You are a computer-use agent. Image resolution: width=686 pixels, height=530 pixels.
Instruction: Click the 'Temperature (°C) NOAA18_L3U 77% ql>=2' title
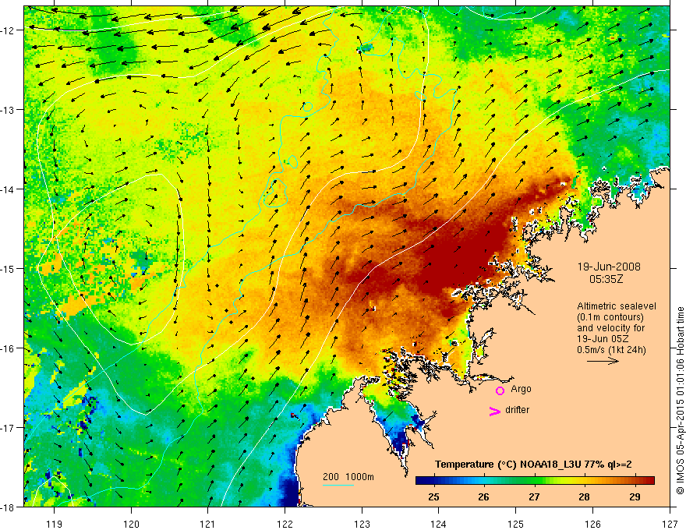click(x=533, y=465)
